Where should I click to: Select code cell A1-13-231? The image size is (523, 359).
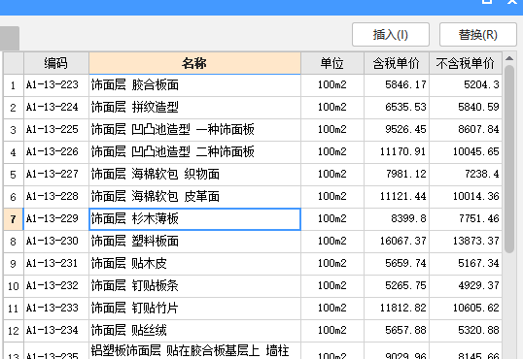point(56,264)
